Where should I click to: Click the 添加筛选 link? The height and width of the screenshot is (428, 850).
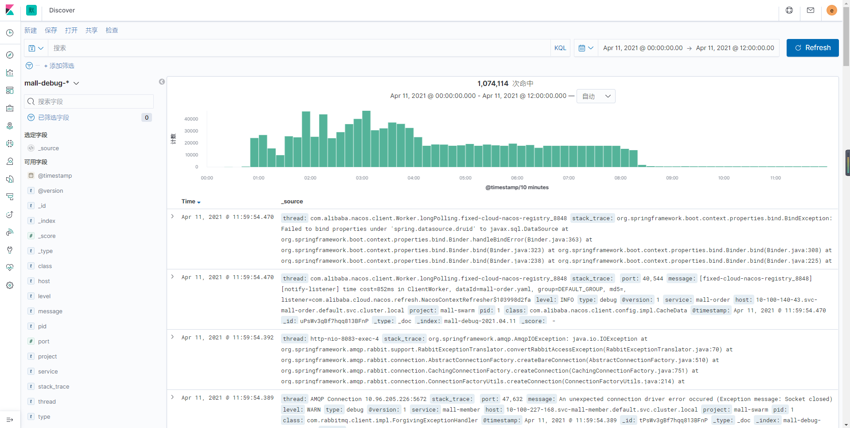coord(59,66)
